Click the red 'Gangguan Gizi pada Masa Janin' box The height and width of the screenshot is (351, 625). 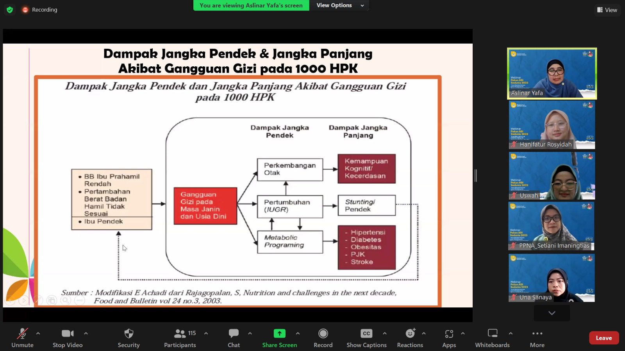click(x=205, y=206)
